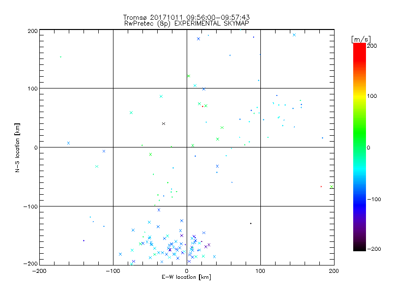Image resolution: width=393 pixels, height=295 pixels.
Task: Click the '[m/s]' unit label above the color bar
Action: coord(361,39)
